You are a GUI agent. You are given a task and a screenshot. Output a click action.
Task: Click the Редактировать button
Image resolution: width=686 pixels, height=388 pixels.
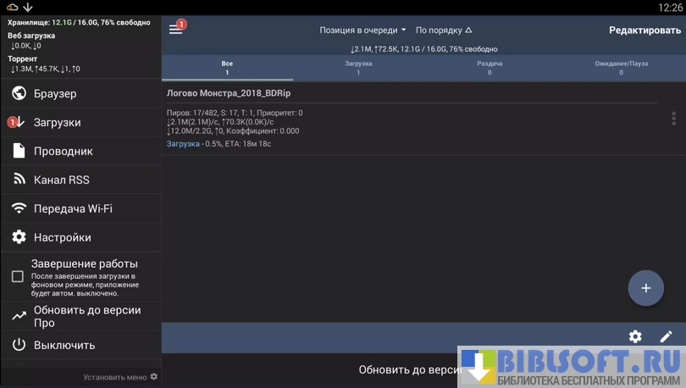(644, 30)
